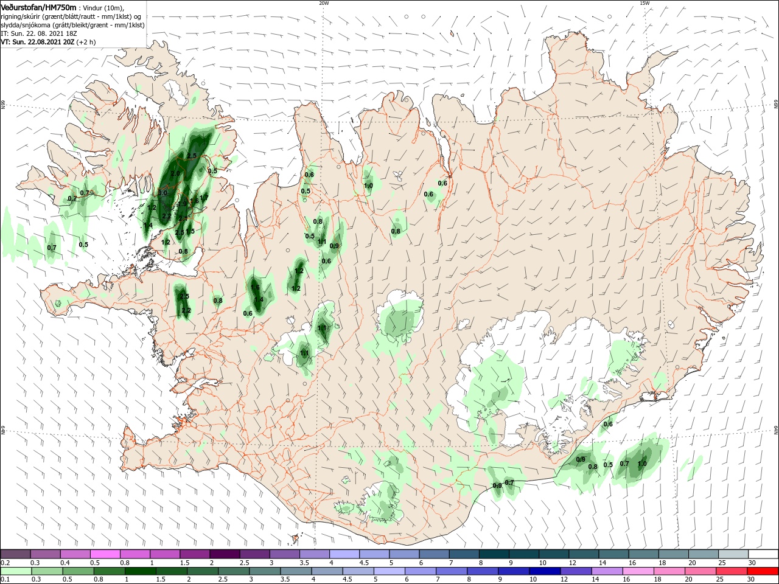
Task: Select the red rain swatch labeled 30
Action: [x=764, y=571]
